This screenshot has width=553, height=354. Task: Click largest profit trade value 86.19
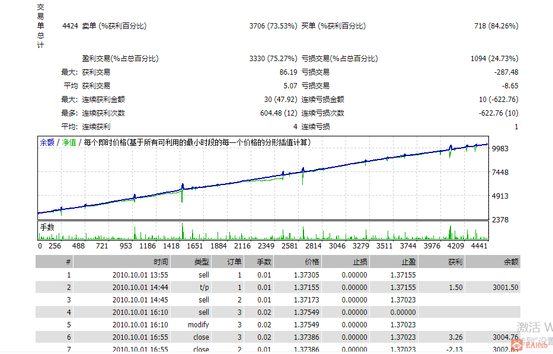(x=289, y=72)
